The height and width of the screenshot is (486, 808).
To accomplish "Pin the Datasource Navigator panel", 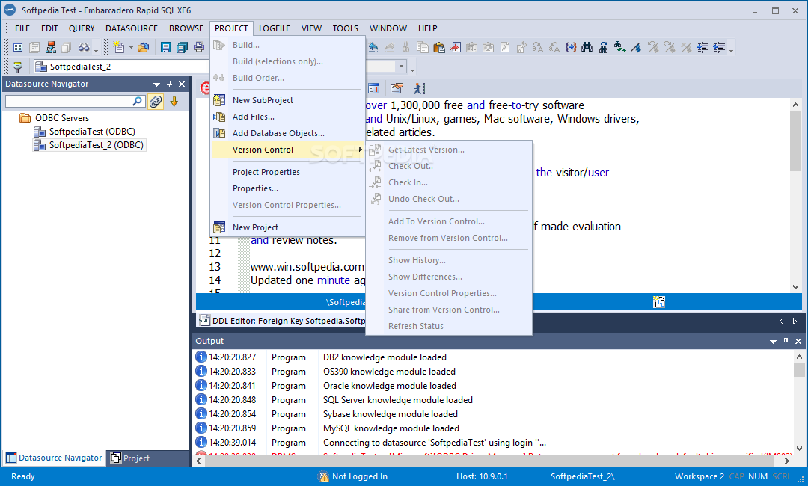I will coord(170,84).
